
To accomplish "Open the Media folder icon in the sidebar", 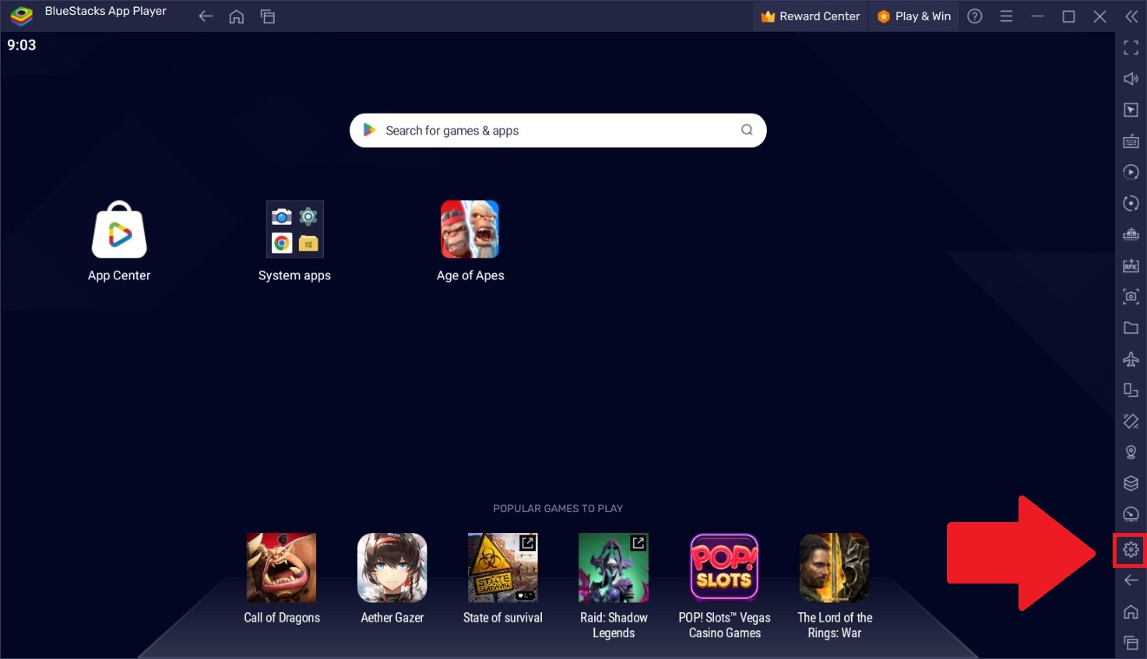I will pyautogui.click(x=1131, y=328).
